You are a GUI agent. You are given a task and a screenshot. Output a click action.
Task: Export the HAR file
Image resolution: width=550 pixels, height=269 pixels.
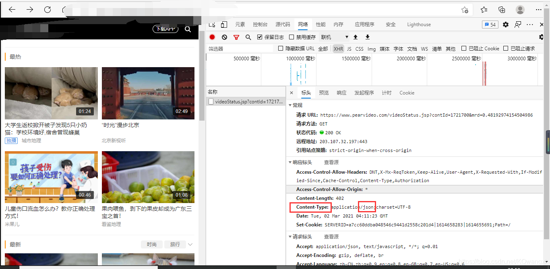(x=368, y=37)
